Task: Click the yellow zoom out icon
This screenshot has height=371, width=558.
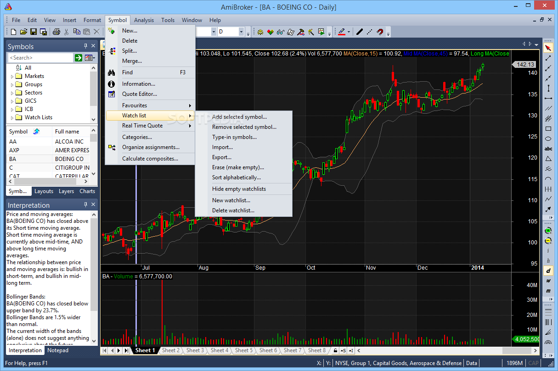Action: [x=548, y=241]
